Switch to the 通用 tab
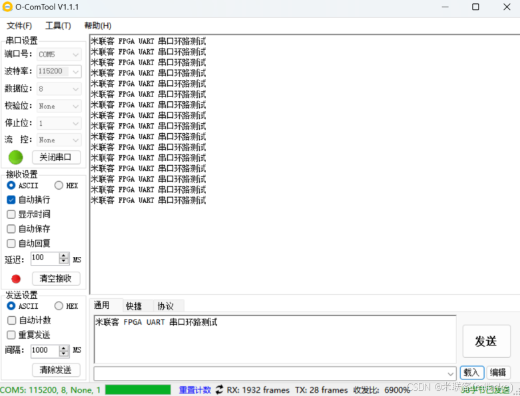The height and width of the screenshot is (396, 520). tap(105, 305)
